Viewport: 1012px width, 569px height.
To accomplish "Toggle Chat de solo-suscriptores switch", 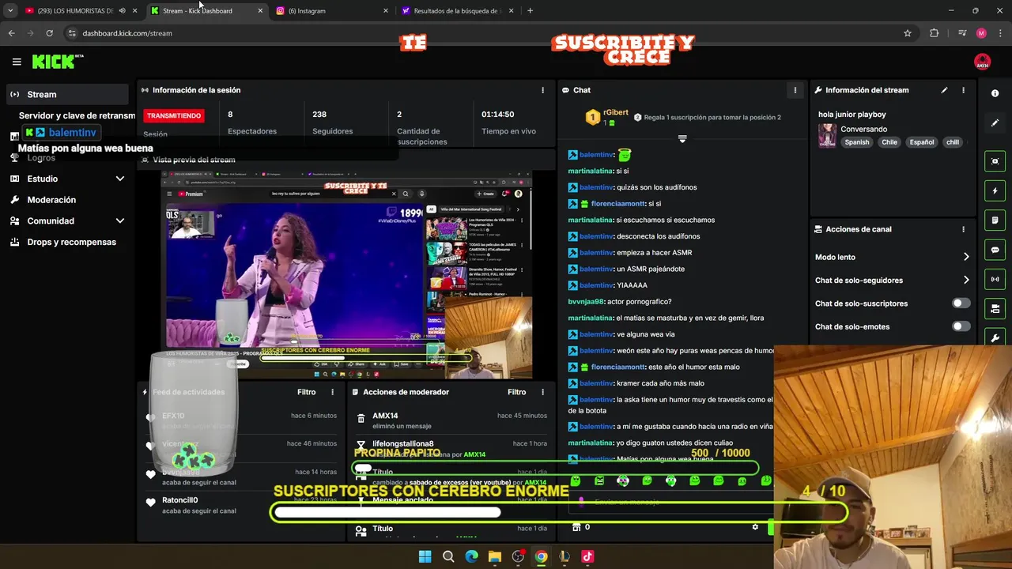I will click(961, 303).
